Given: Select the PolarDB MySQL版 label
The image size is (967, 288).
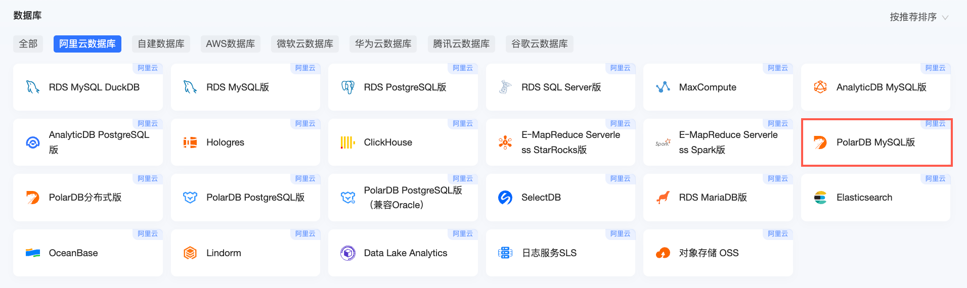Looking at the screenshot, I should 876,142.
